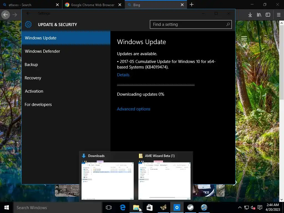
Task: Open the Action Center notifications icon
Action: [260, 207]
